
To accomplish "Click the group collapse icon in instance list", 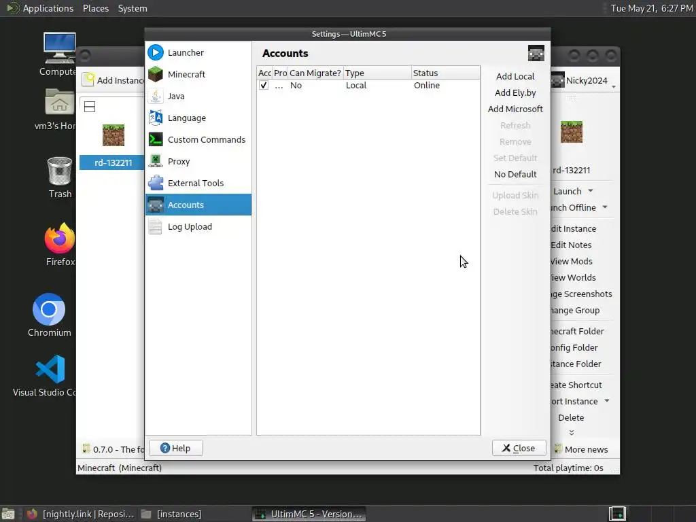I will coord(90,107).
